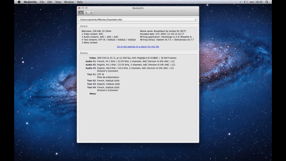This screenshot has height=161, width=286.
Task: Switch to the tree view button
Action: click(x=86, y=13)
